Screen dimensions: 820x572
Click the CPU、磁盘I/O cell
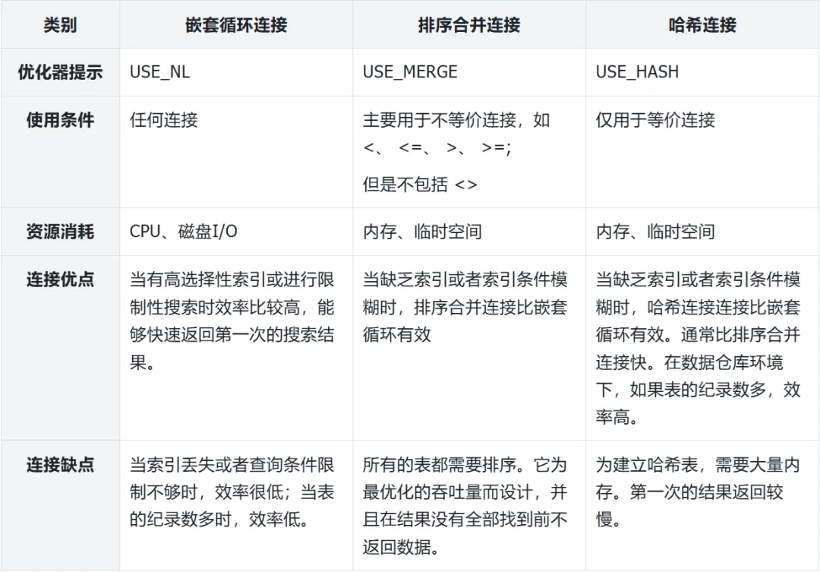click(184, 232)
